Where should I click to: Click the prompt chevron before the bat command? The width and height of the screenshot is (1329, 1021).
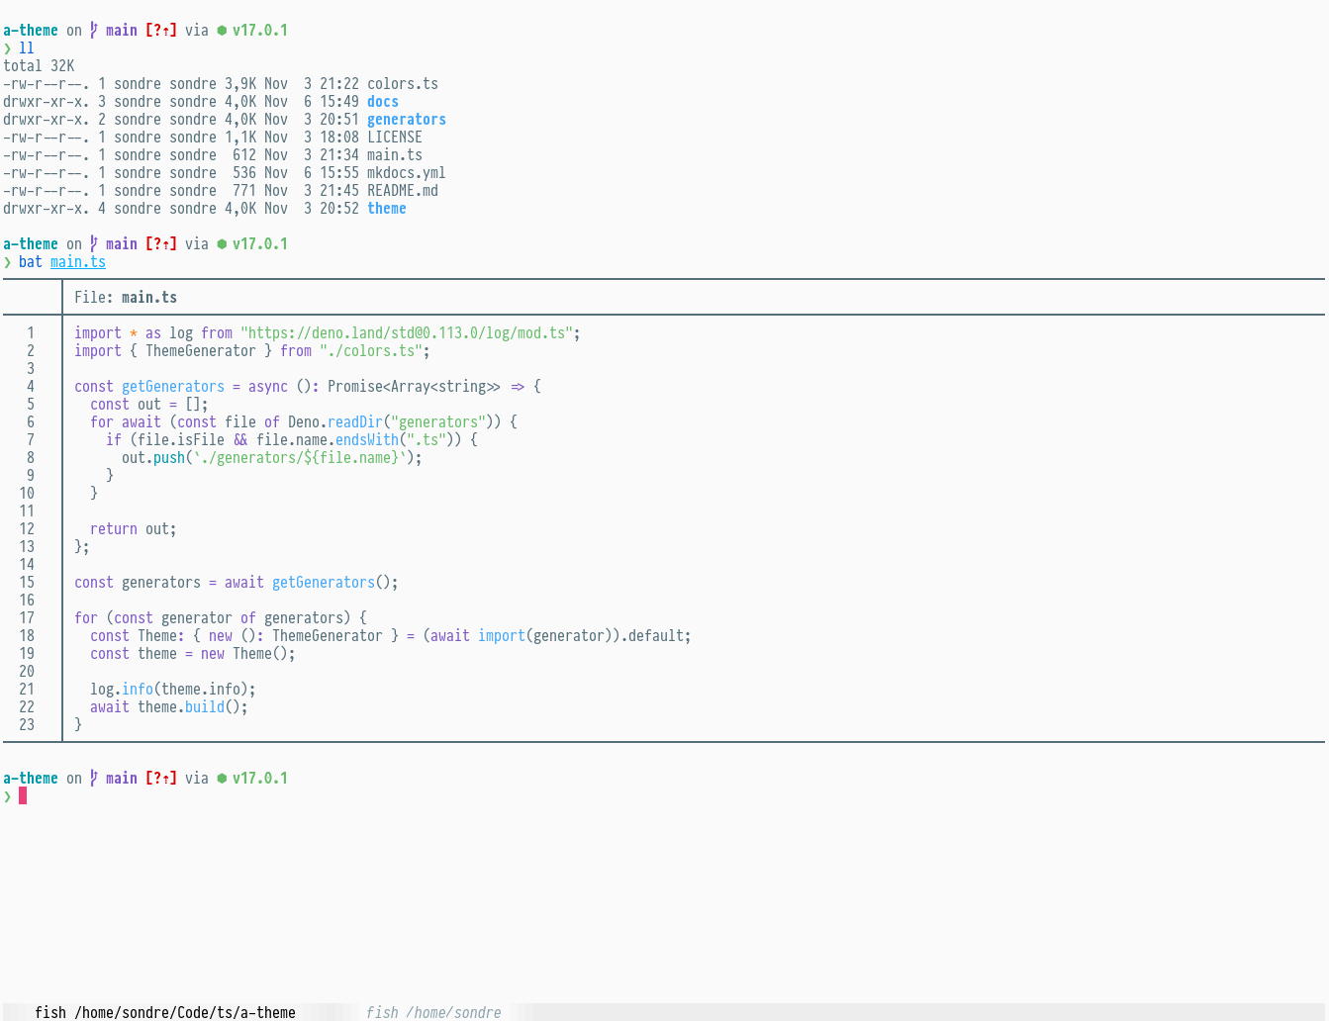tap(8, 262)
